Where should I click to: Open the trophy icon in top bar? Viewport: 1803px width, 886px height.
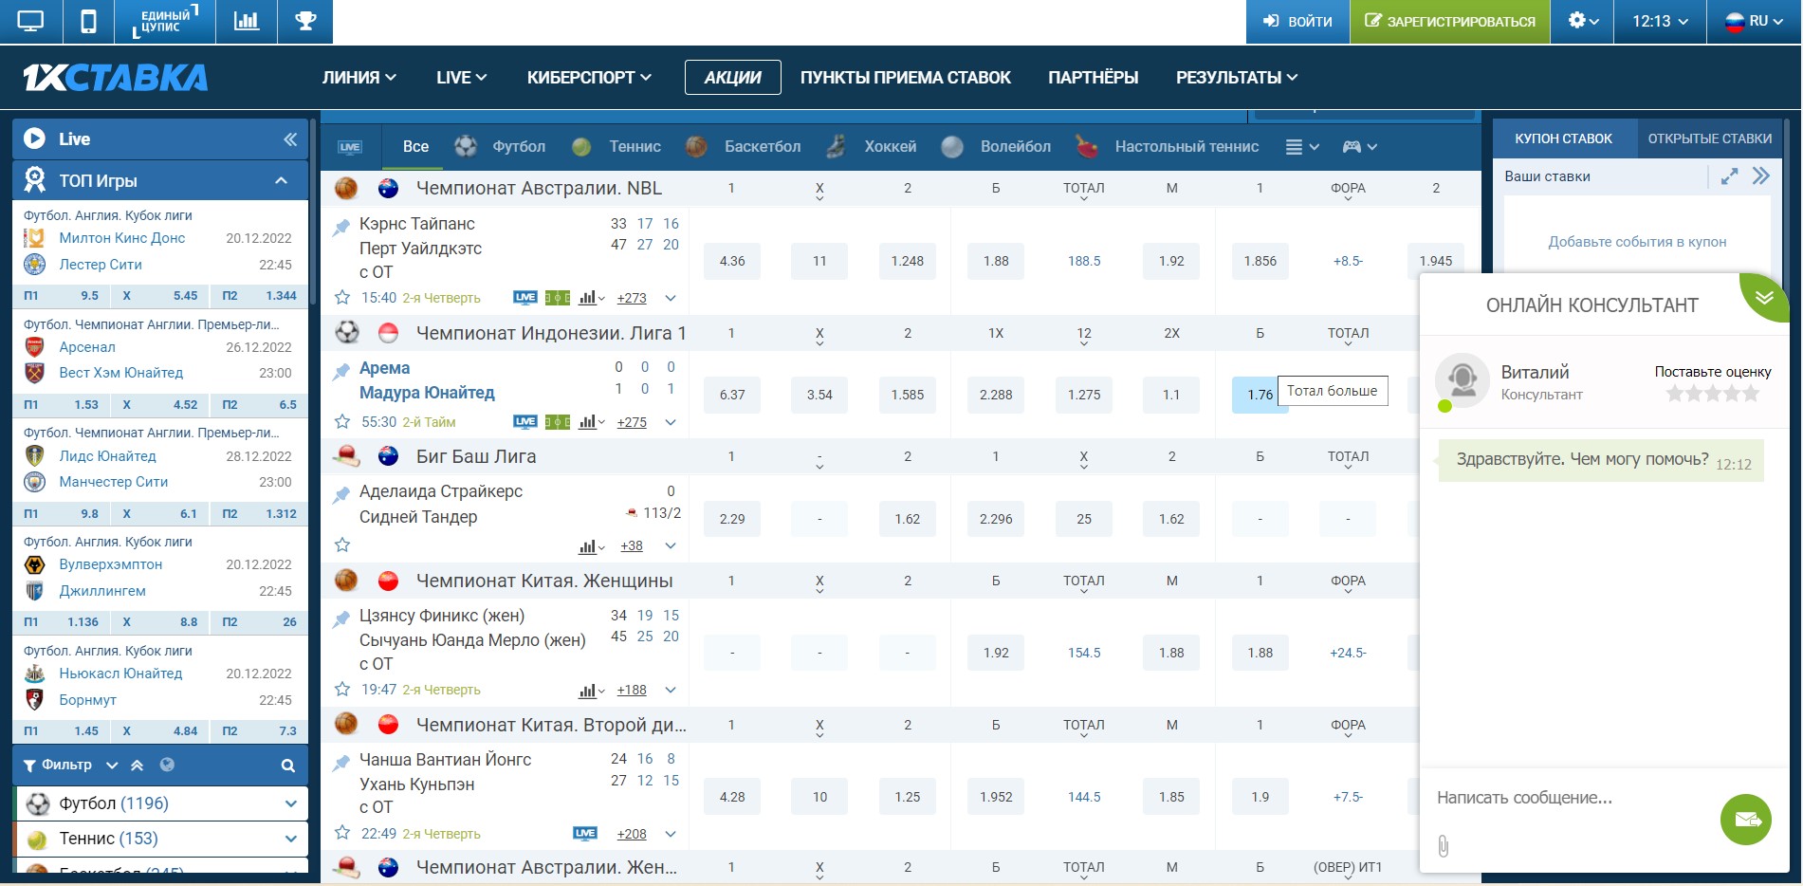(x=305, y=21)
